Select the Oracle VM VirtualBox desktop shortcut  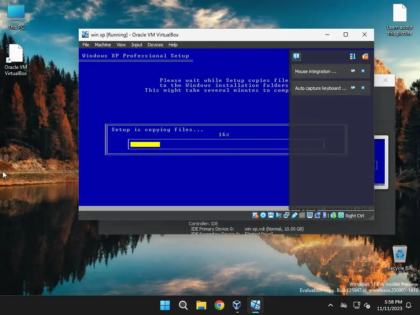[16, 60]
